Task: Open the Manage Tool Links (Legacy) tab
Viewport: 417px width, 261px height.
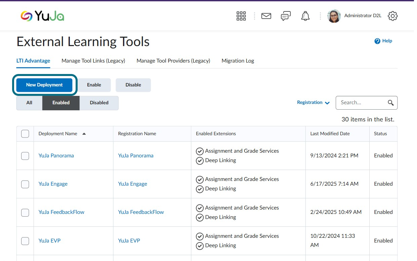Action: [93, 61]
